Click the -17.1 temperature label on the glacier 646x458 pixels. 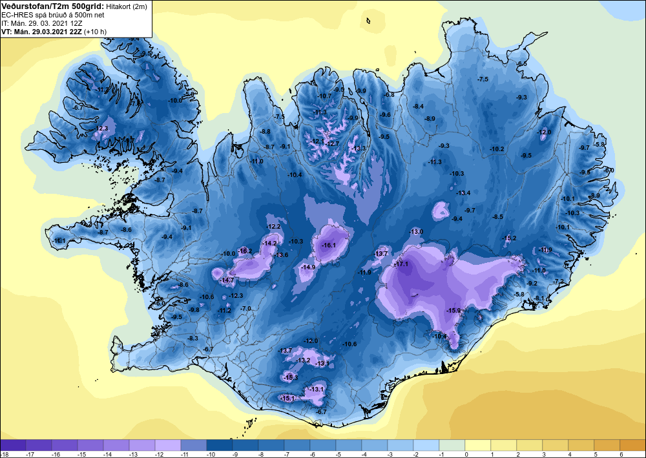click(x=401, y=264)
